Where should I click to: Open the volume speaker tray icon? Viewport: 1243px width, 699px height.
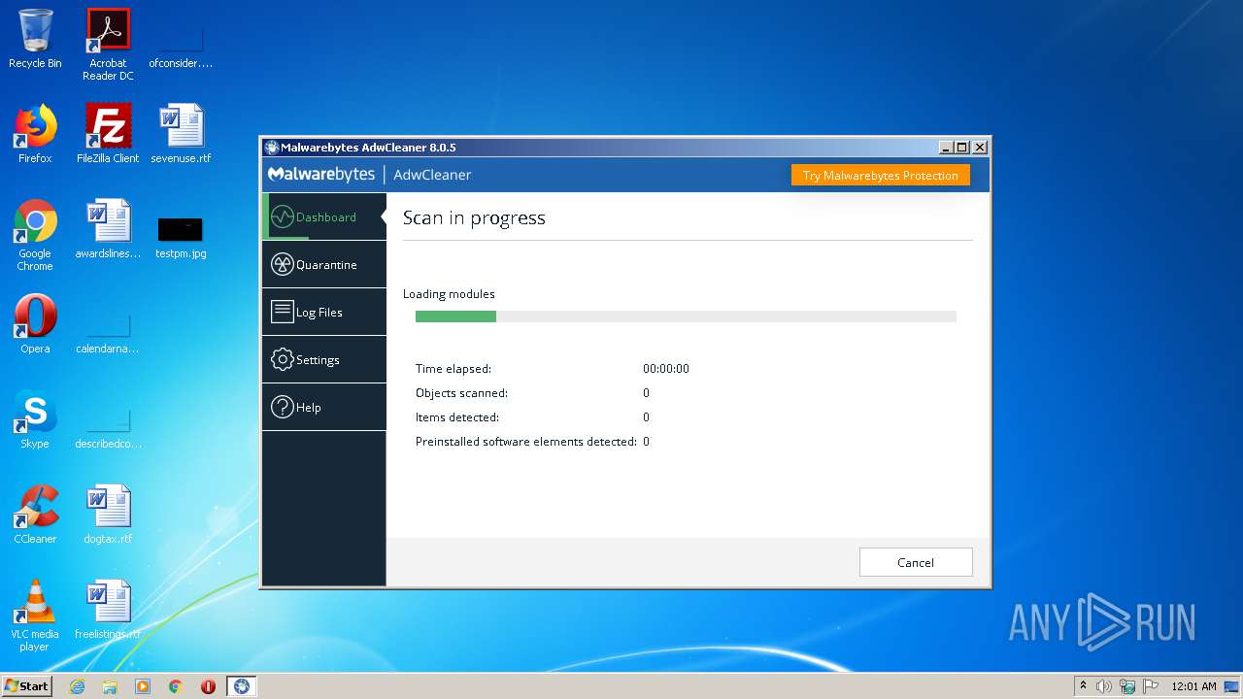click(x=1104, y=686)
